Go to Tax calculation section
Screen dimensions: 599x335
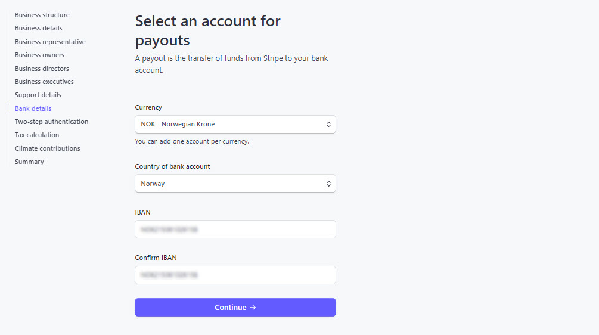point(37,135)
